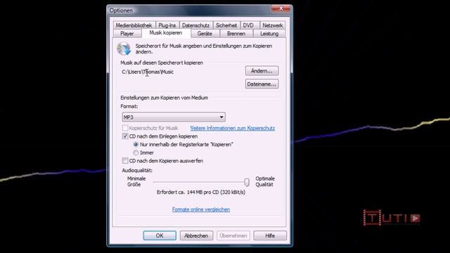Image resolution: width=450 pixels, height=253 pixels.
Task: Open the Plug-Ins tab
Action: click(x=167, y=25)
